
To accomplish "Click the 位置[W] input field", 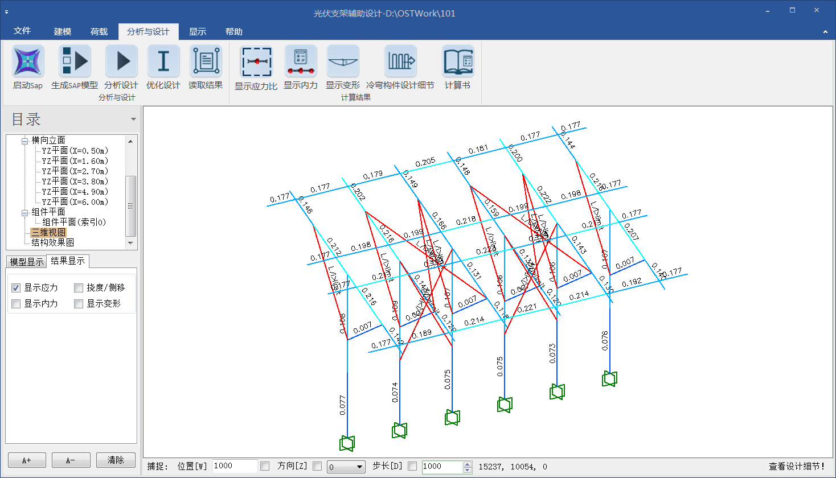I will 235,467.
